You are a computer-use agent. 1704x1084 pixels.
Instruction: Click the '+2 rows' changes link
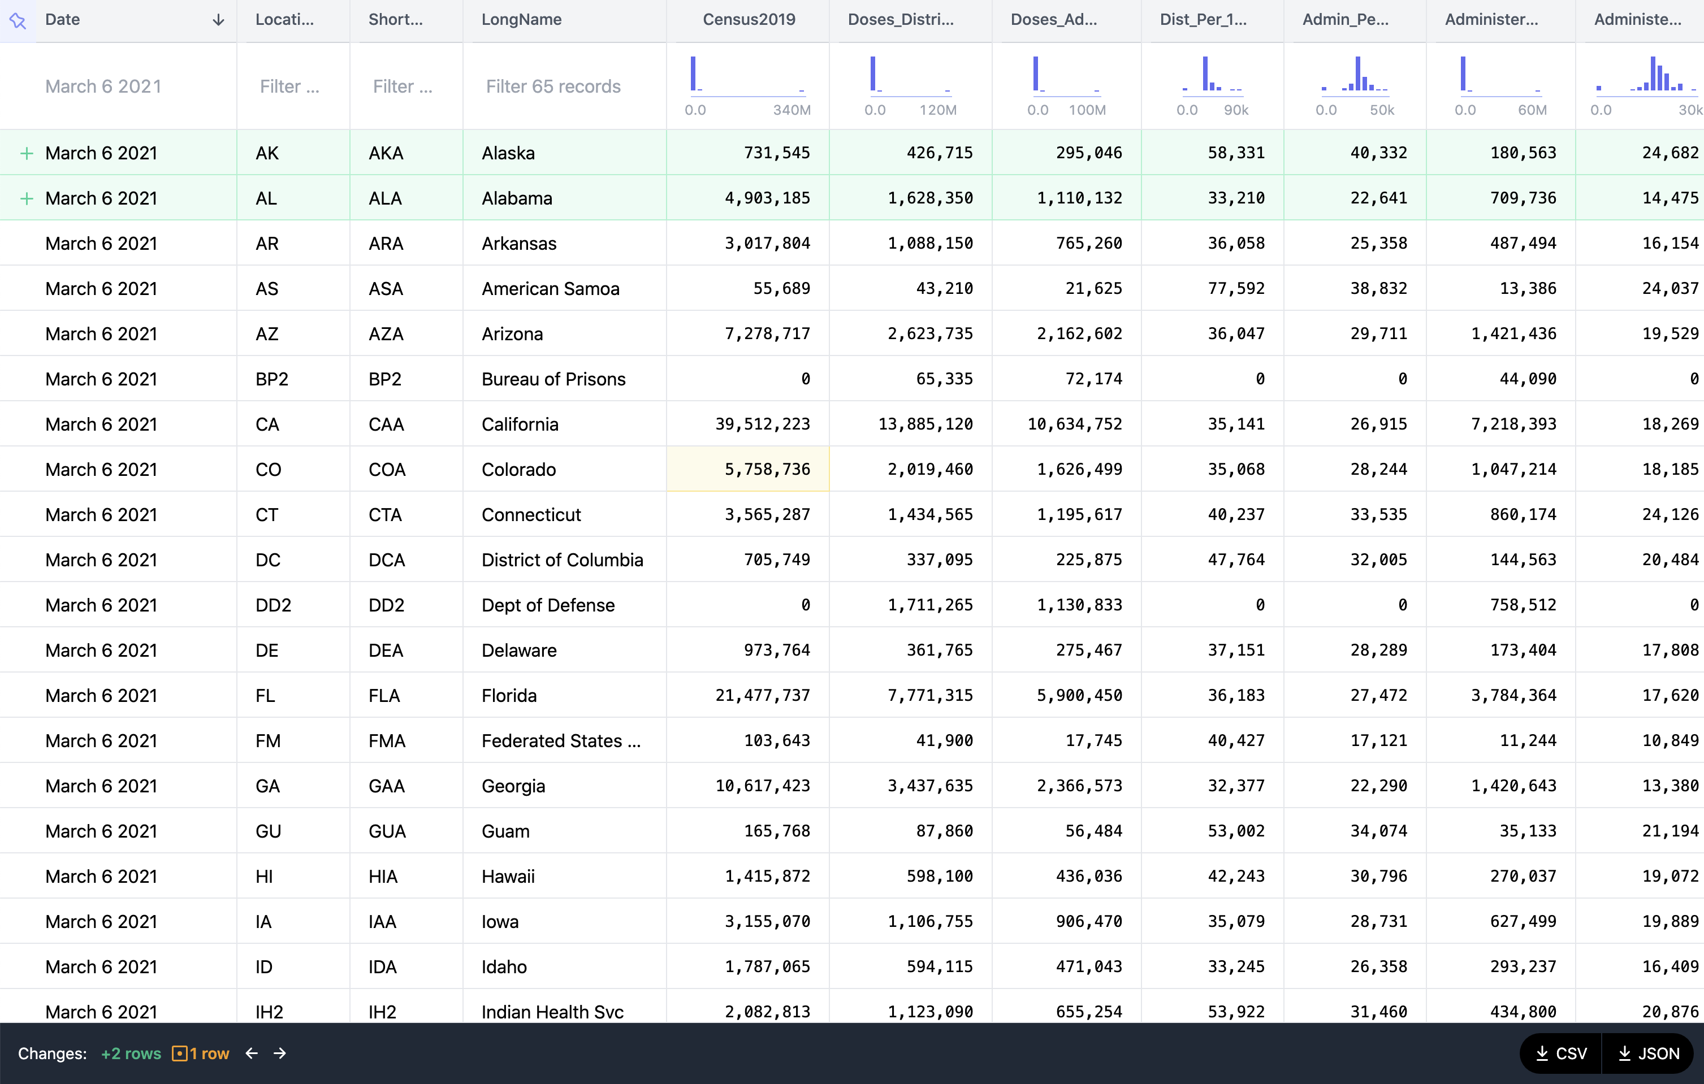tap(131, 1053)
